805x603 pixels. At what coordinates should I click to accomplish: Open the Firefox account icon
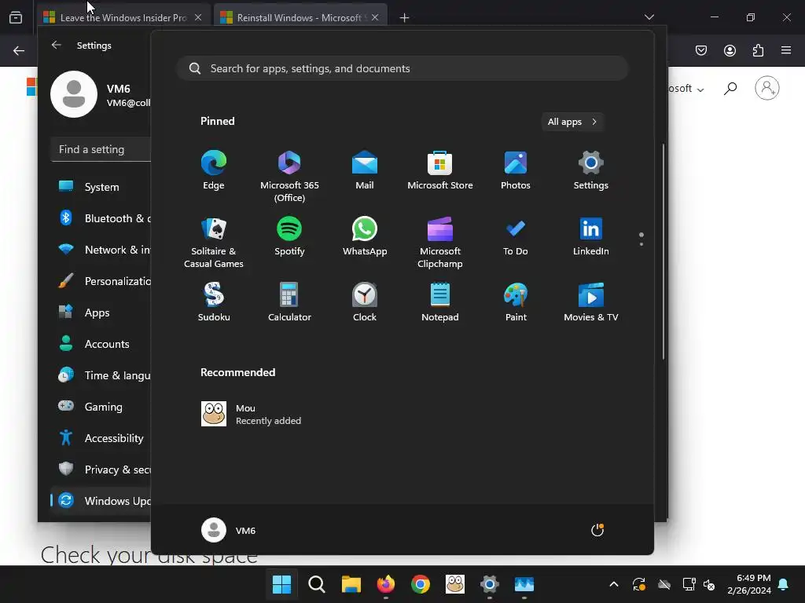point(730,50)
